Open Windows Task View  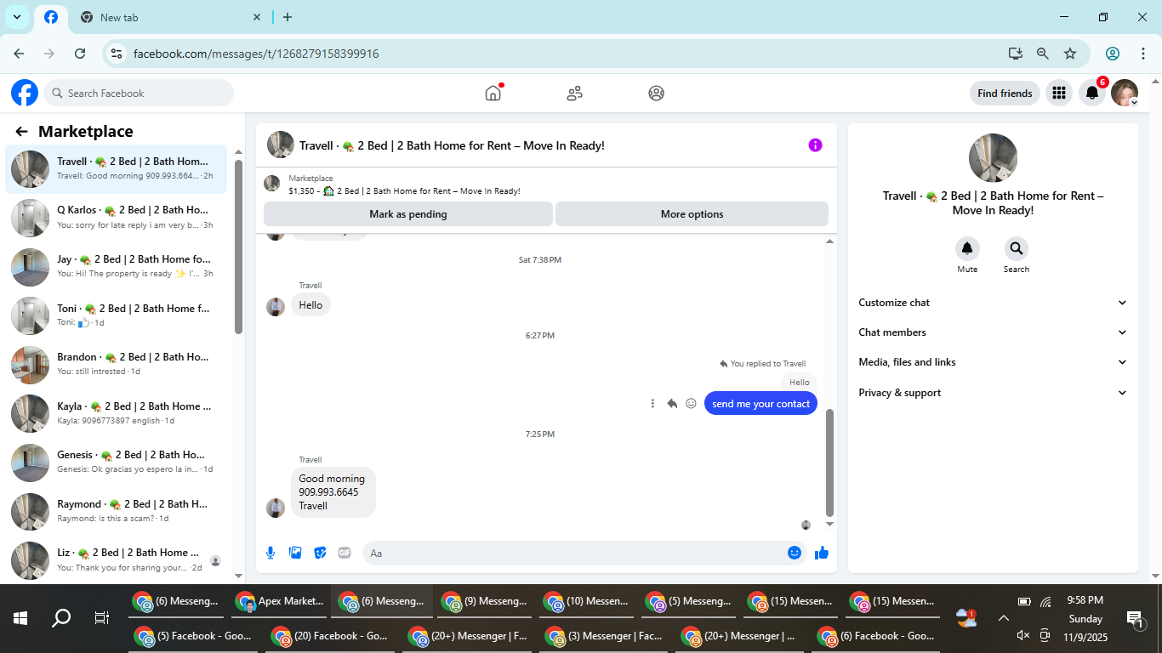click(x=102, y=618)
